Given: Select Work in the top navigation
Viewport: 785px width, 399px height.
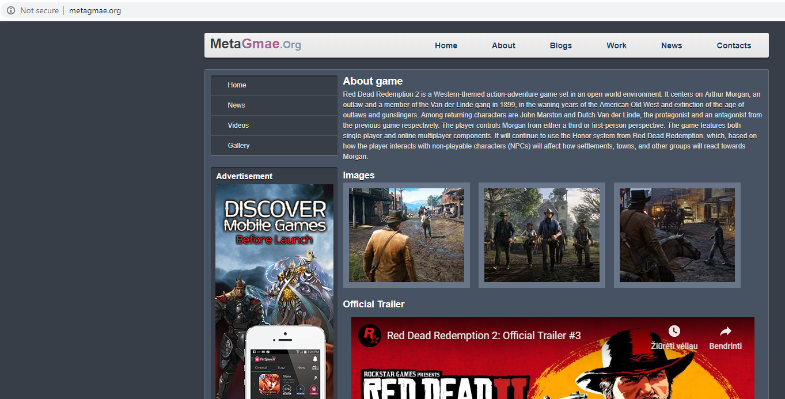Looking at the screenshot, I should pos(616,45).
